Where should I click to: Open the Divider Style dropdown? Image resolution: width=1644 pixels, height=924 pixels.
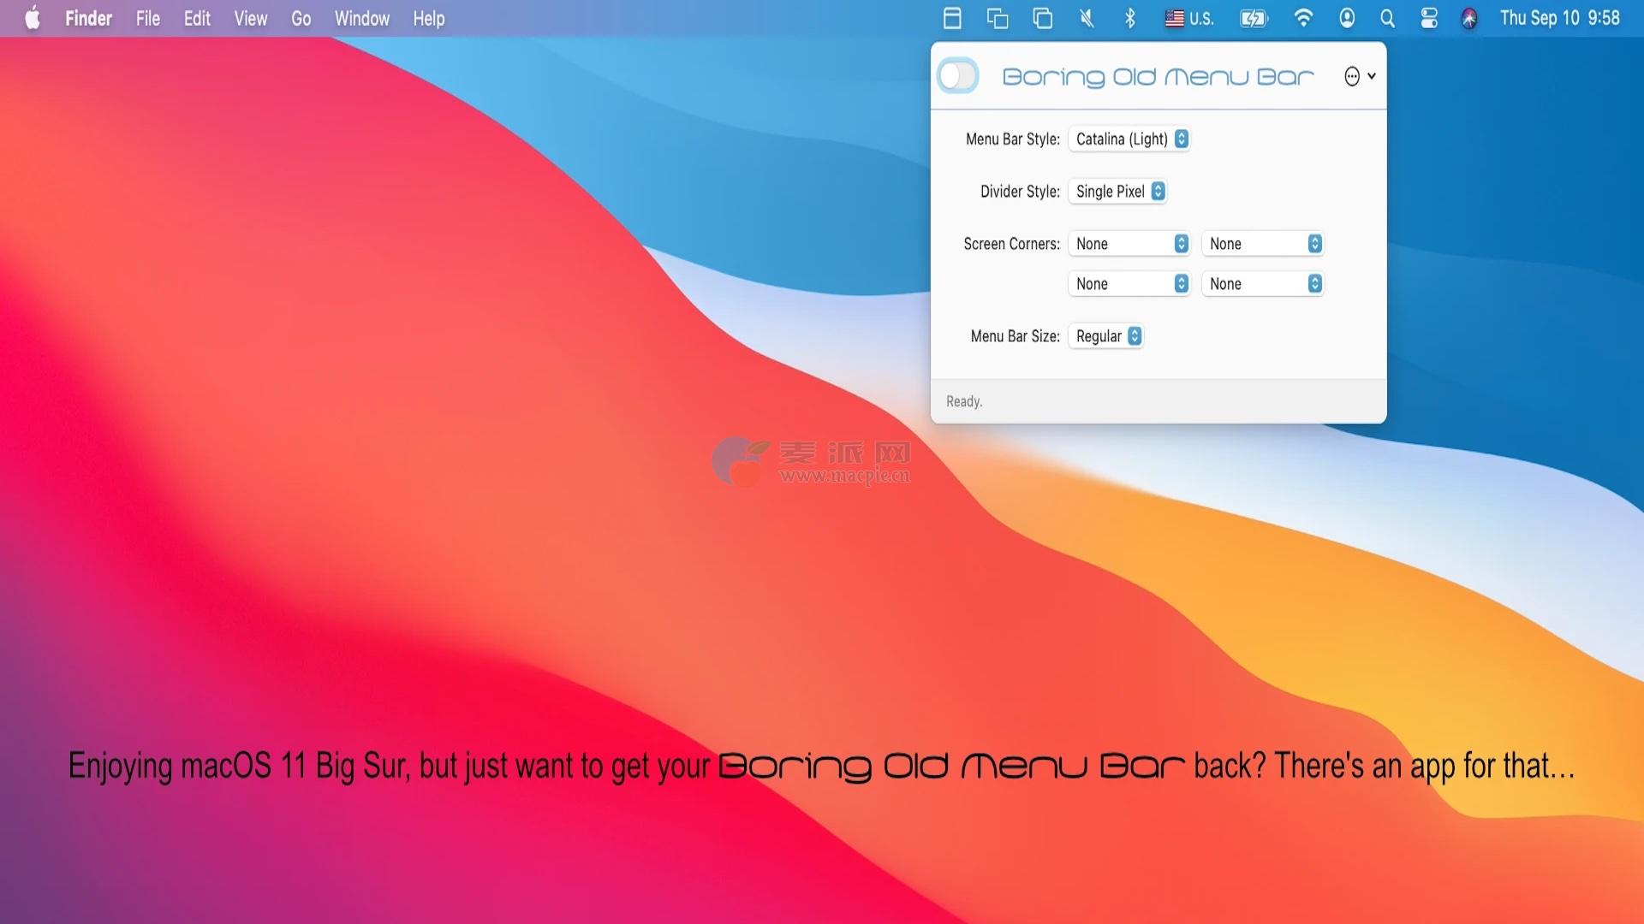(1118, 192)
